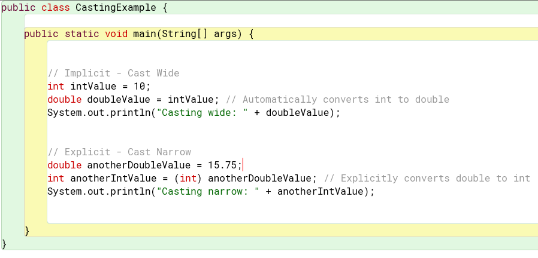
Task: Click the intValue declaration line
Action: pyautogui.click(x=99, y=86)
